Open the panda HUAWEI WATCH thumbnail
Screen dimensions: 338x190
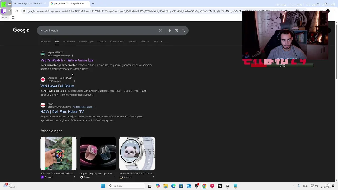click(137, 154)
